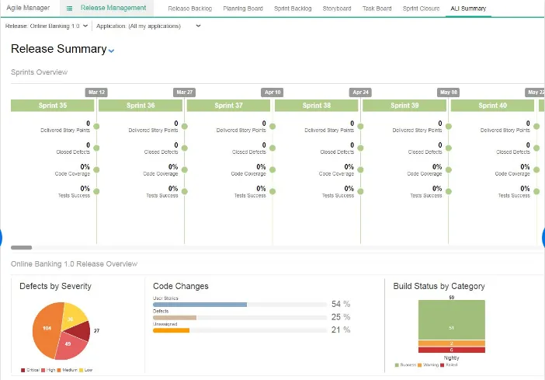This screenshot has height=380, width=545.
Task: Click the Medium severity pie slice
Action: coord(47,329)
